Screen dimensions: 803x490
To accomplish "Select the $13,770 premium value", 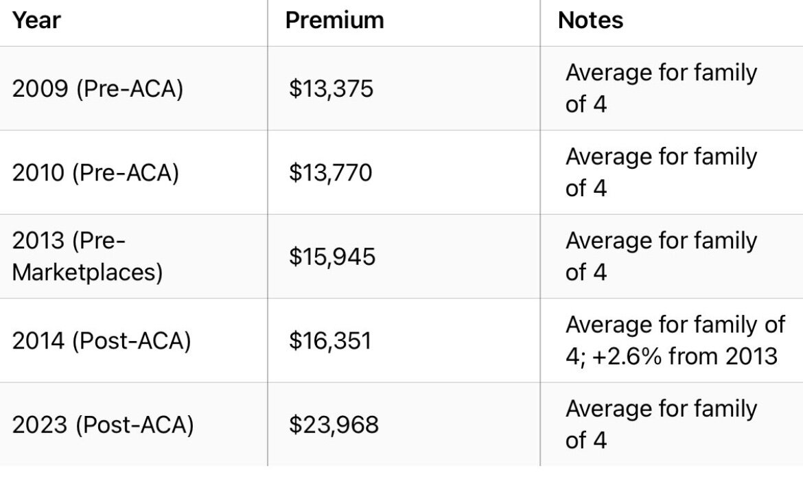I will pos(330,173).
